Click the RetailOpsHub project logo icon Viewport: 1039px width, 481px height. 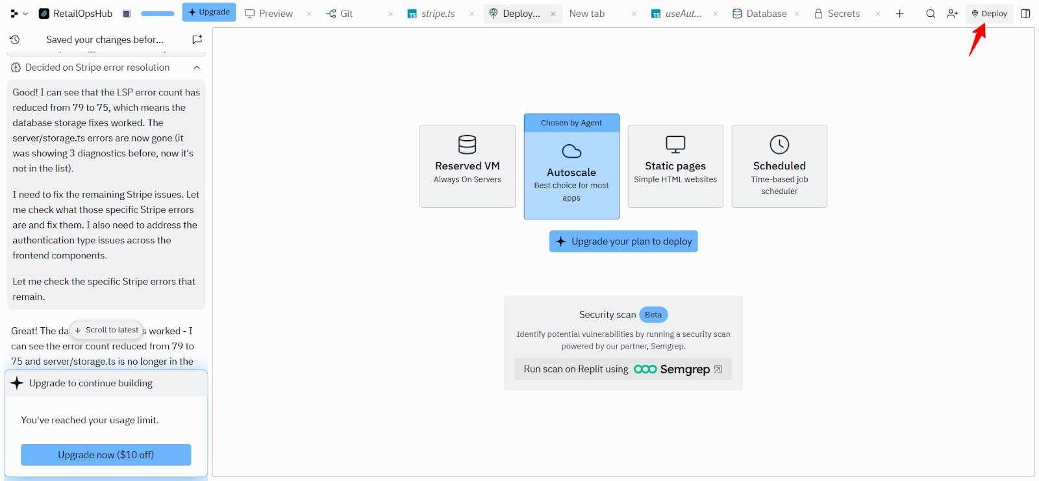tap(44, 14)
